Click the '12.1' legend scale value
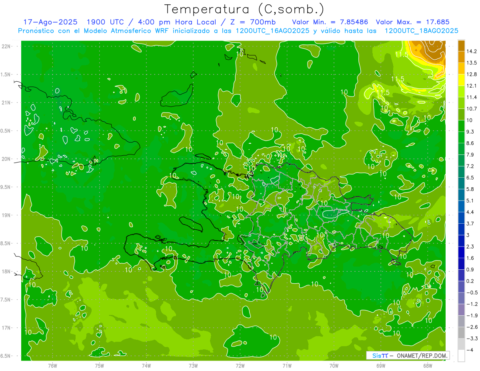The height and width of the screenshot is (371, 480). click(x=471, y=86)
